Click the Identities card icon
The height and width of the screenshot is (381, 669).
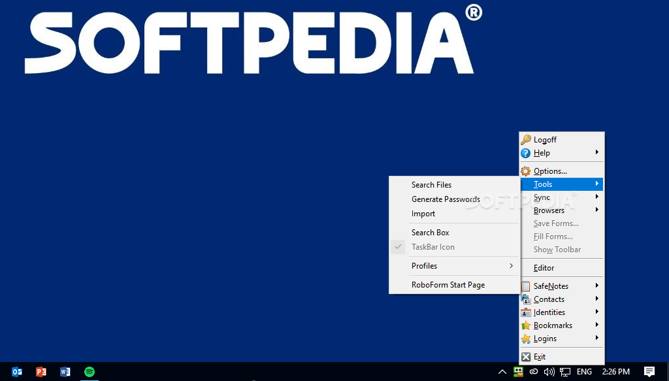pos(526,312)
